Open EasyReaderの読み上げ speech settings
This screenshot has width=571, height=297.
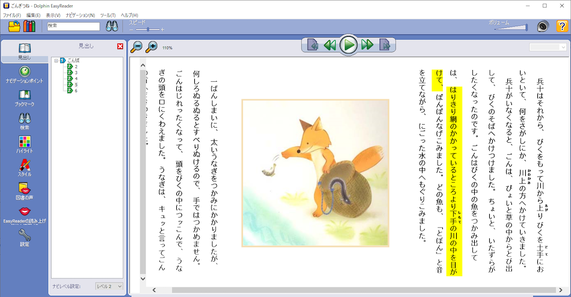(24, 215)
